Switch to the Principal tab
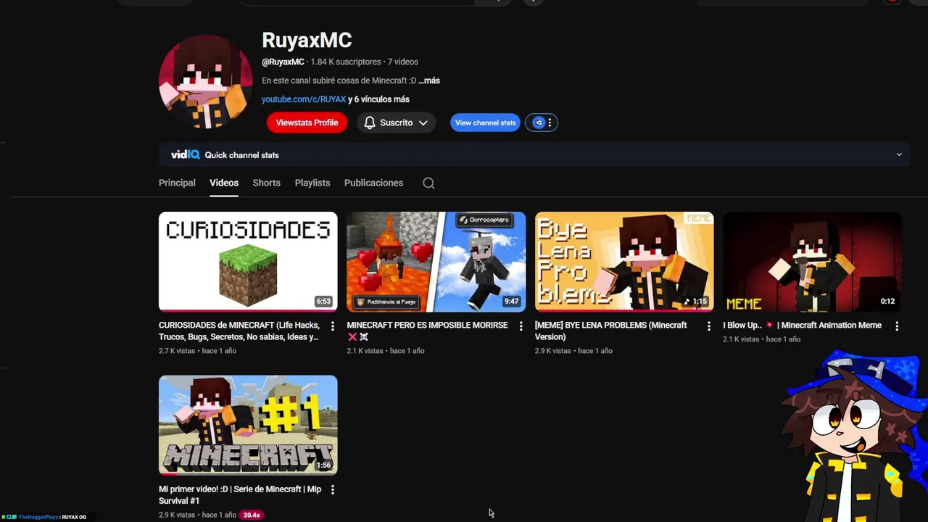This screenshot has height=522, width=928. (177, 183)
